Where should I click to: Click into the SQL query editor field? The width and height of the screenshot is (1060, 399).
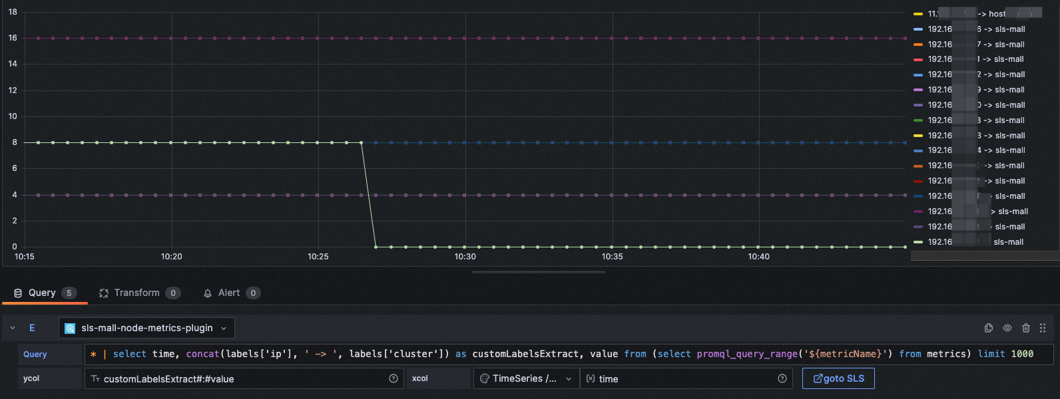569,354
